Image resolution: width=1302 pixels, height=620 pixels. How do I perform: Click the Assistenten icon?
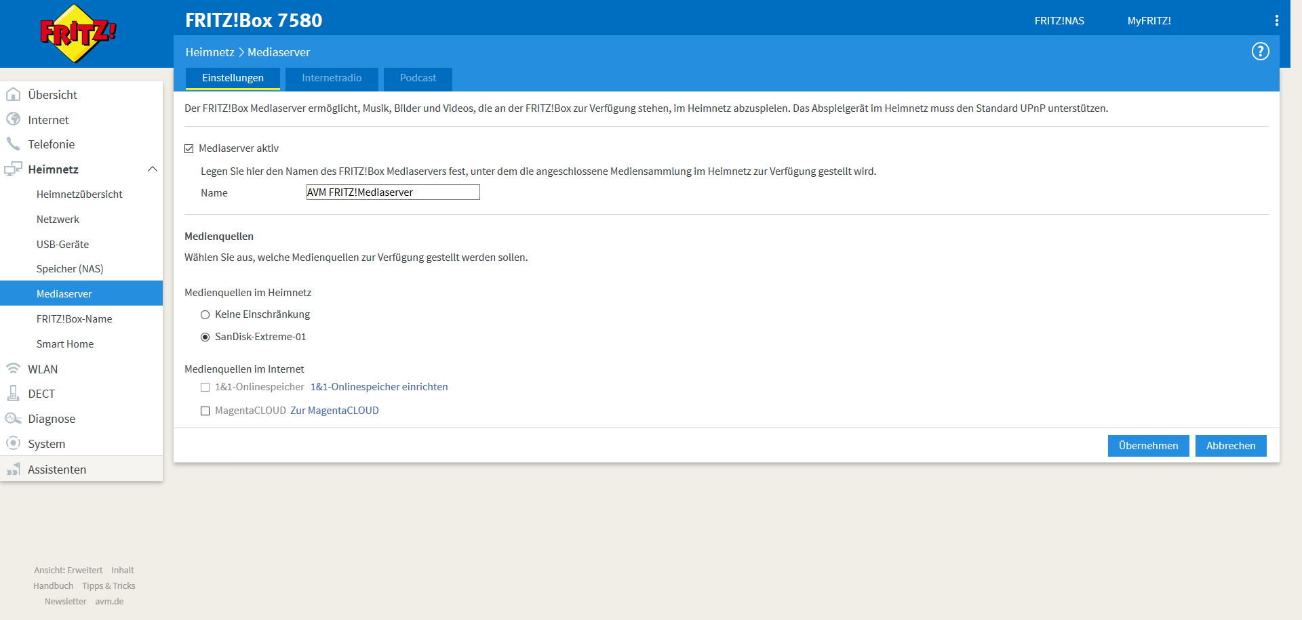13,469
